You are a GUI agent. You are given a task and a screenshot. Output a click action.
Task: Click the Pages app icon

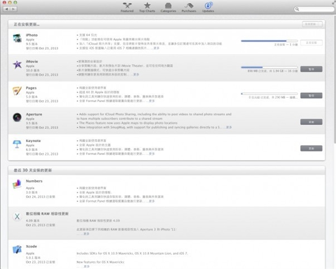(17, 91)
